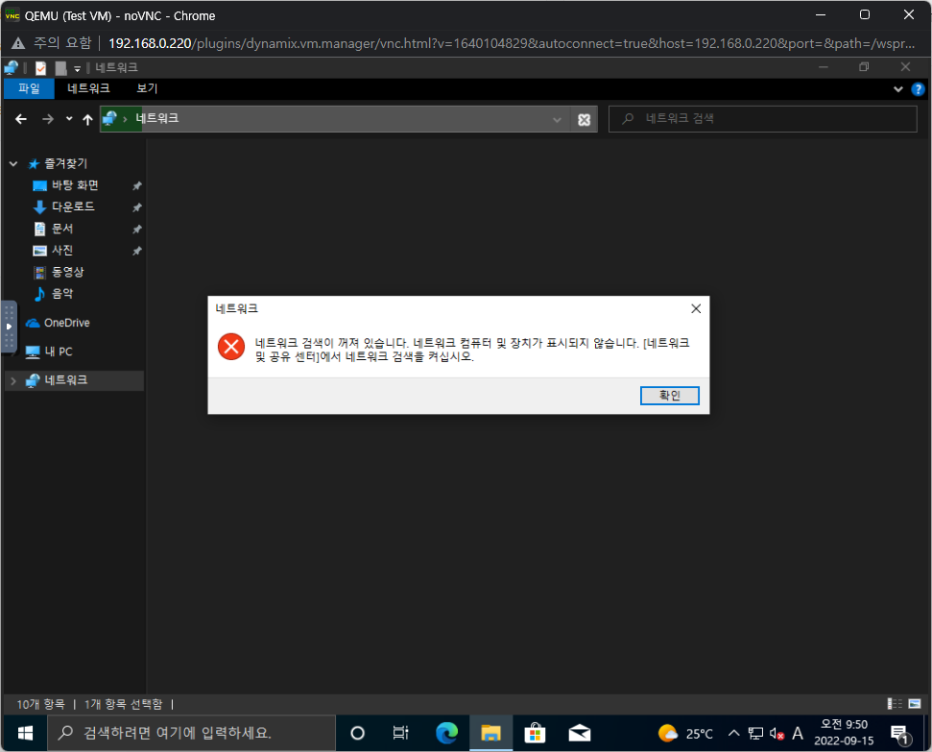Image resolution: width=932 pixels, height=752 pixels.
Task: Toggle the IME input mode A indicator
Action: point(798,734)
